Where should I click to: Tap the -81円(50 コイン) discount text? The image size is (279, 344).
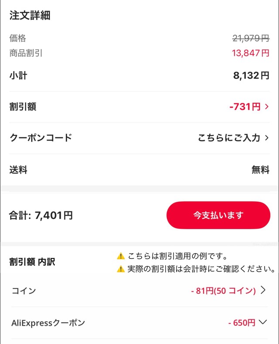click(223, 291)
